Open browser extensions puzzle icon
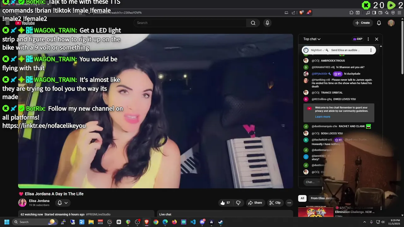 pyautogui.click(x=351, y=13)
